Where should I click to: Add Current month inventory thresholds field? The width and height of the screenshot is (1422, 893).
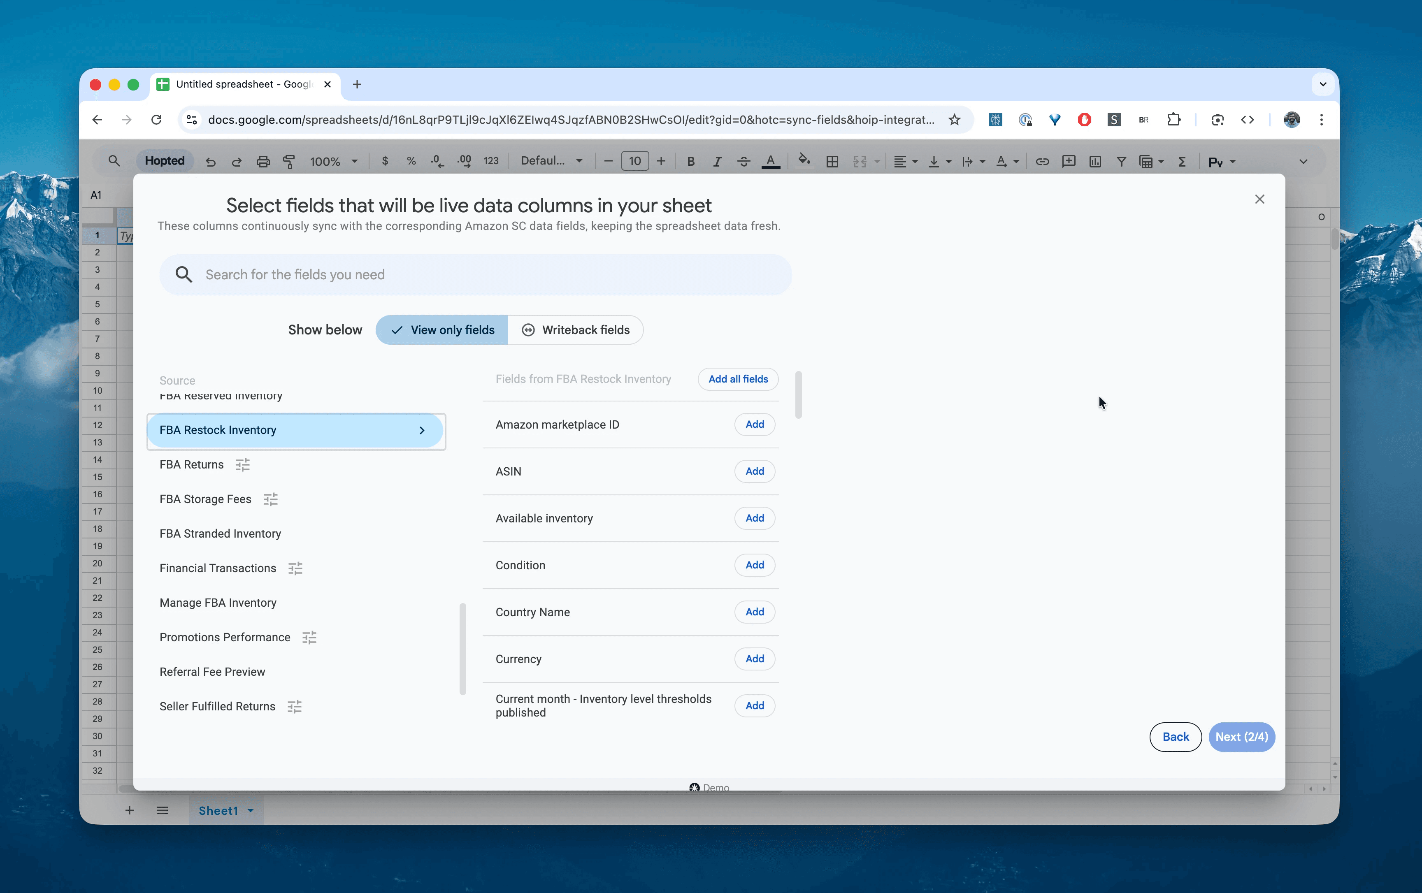[x=755, y=705]
